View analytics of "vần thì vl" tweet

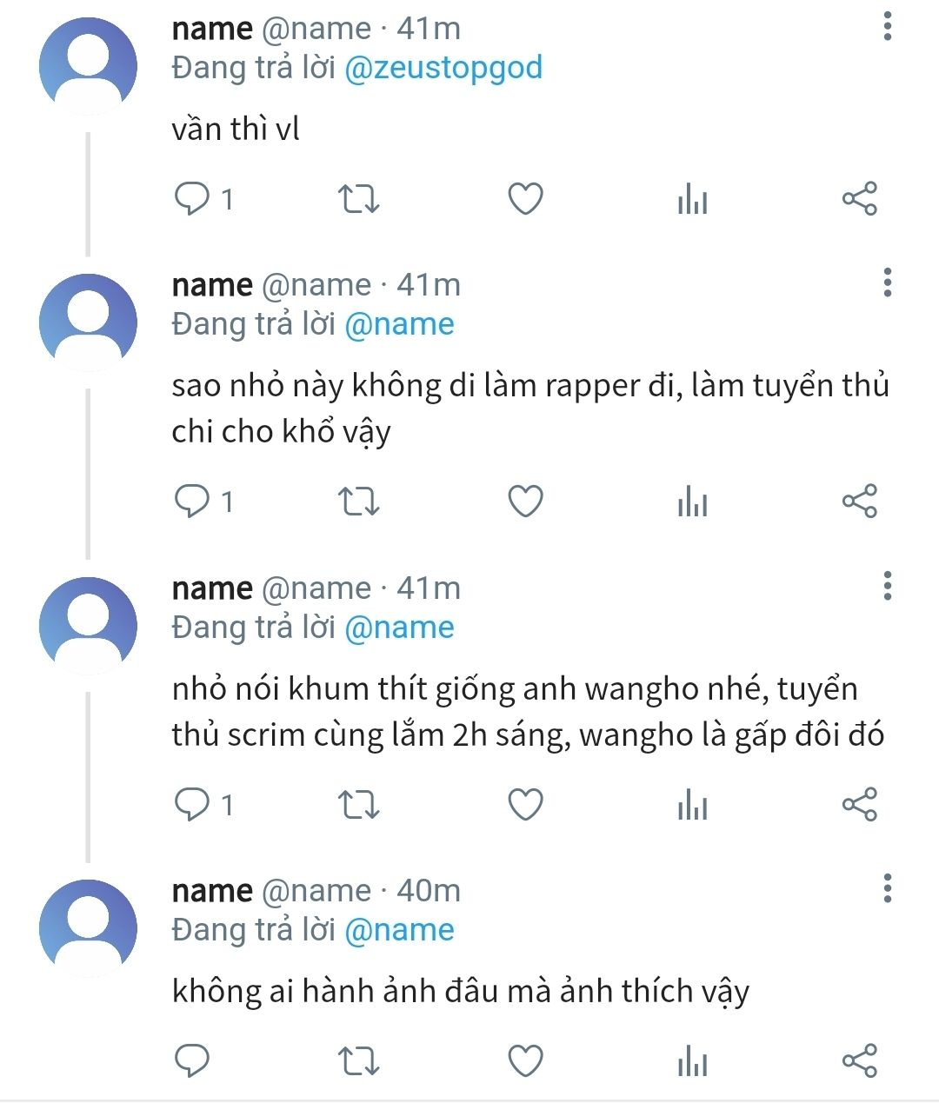[692, 200]
